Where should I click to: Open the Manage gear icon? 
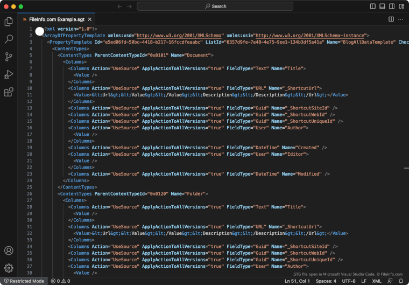point(9,268)
